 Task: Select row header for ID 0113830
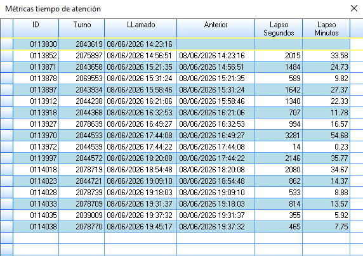pyautogui.click(x=6, y=44)
